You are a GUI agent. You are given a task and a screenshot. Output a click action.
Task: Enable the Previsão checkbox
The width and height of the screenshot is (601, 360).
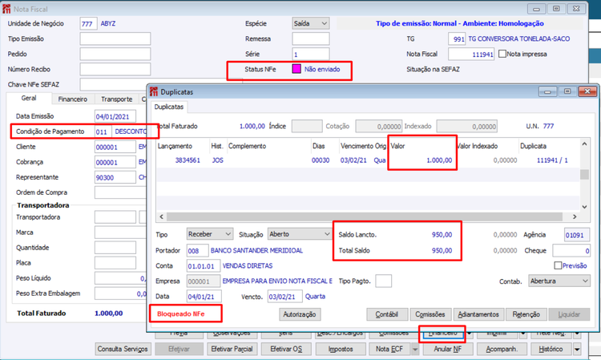click(x=559, y=265)
